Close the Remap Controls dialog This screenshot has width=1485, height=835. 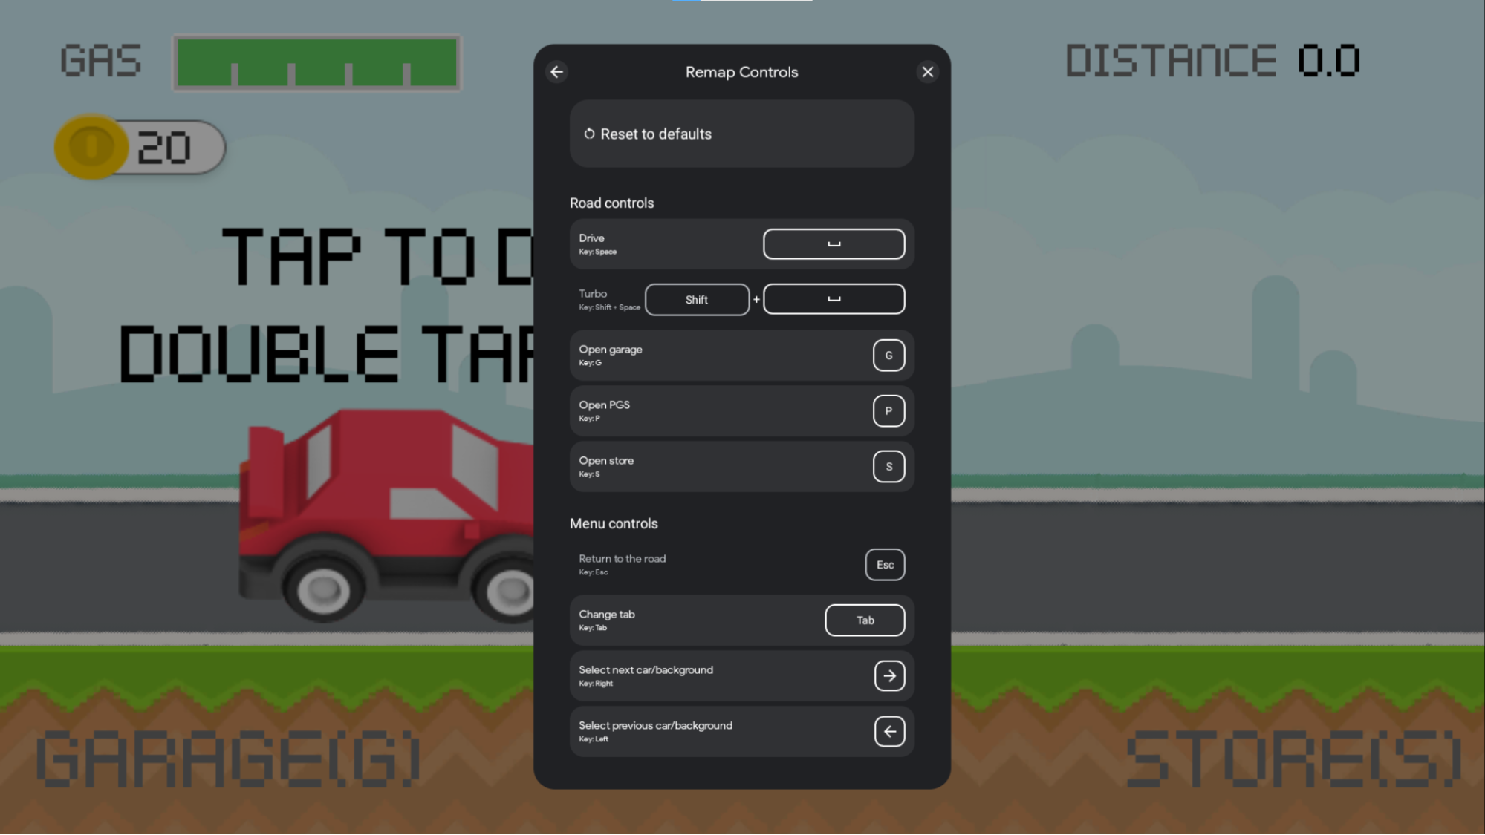pyautogui.click(x=927, y=71)
